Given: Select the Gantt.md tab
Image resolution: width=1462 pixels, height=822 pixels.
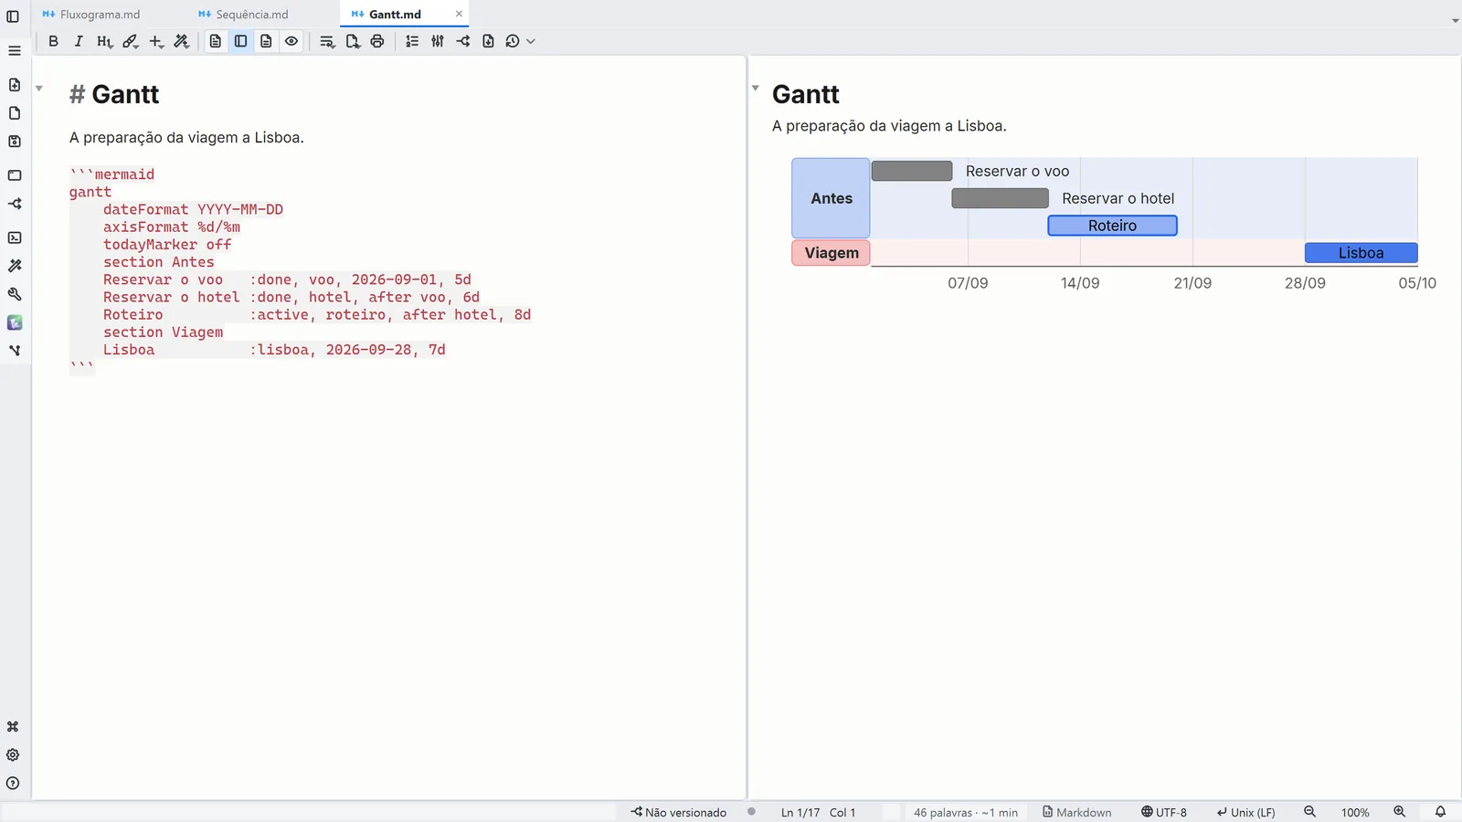Looking at the screenshot, I should pyautogui.click(x=395, y=14).
